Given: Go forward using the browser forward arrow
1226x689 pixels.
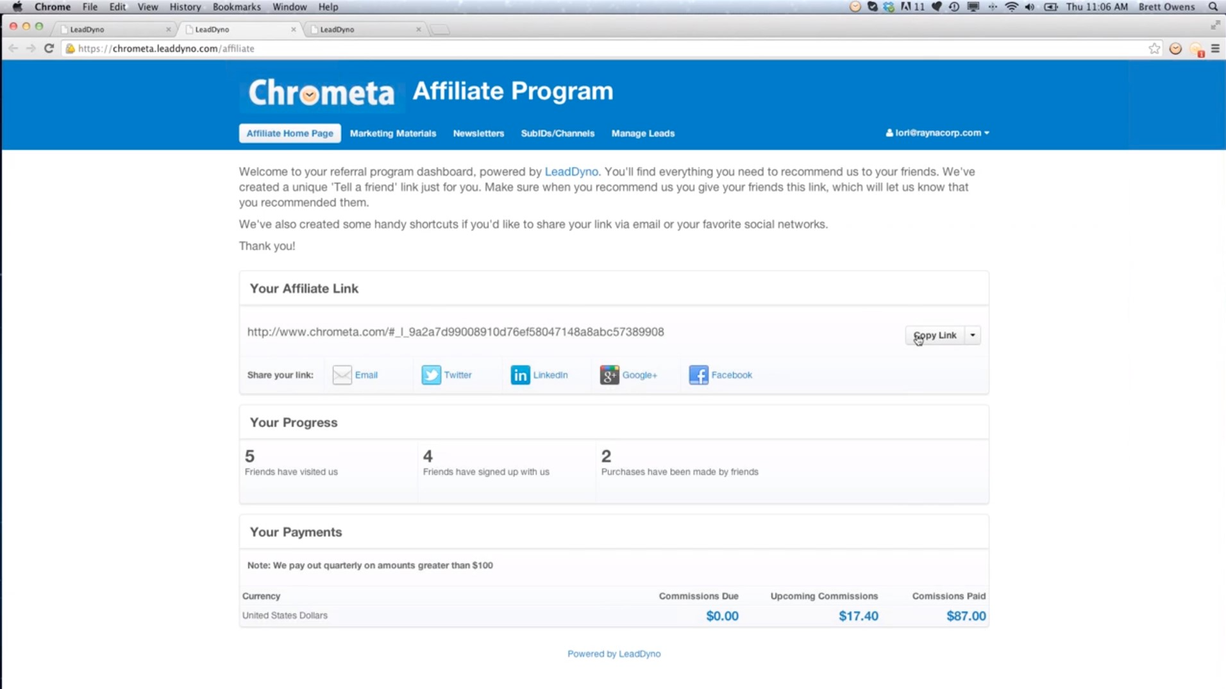Looking at the screenshot, I should (31, 48).
